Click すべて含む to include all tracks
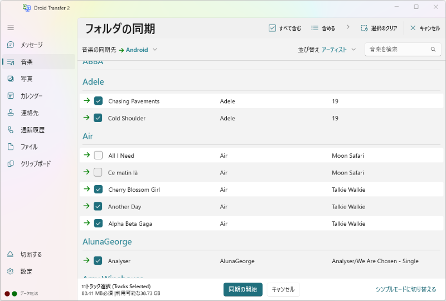This screenshot has width=446, height=301. (x=285, y=28)
